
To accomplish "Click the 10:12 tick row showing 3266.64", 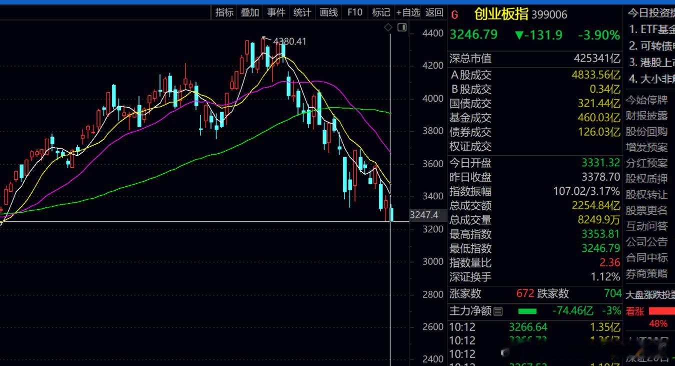I will 534,327.
